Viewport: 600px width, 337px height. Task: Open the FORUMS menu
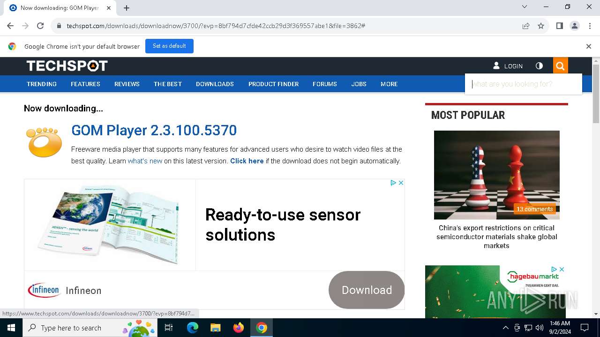325,84
